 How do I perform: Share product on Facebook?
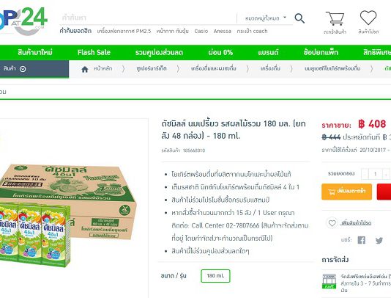click(x=361, y=240)
